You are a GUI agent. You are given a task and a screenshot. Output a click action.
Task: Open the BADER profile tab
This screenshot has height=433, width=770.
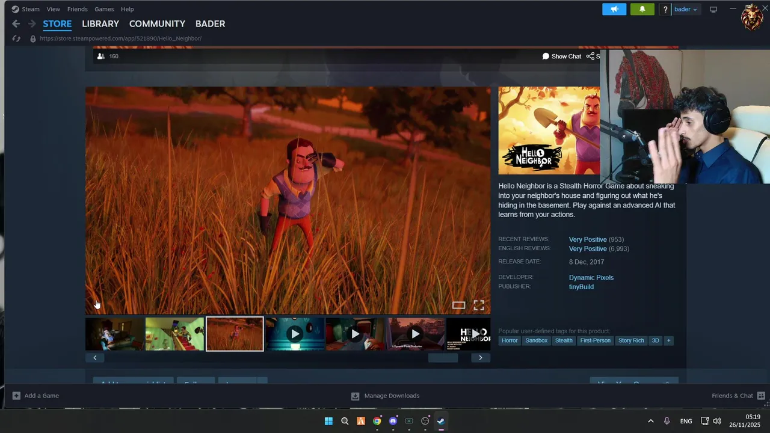210,23
